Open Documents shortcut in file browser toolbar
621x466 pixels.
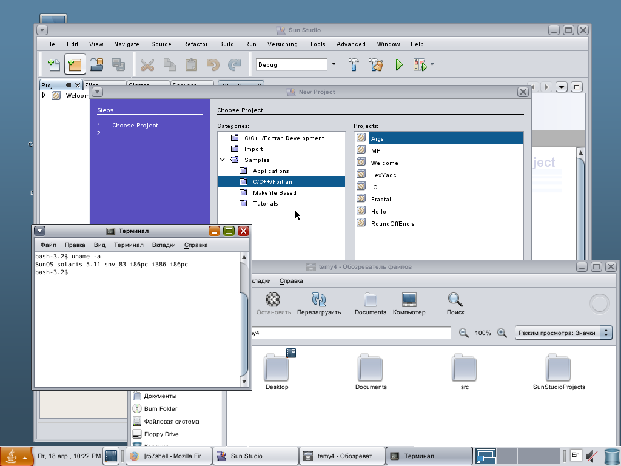(371, 304)
